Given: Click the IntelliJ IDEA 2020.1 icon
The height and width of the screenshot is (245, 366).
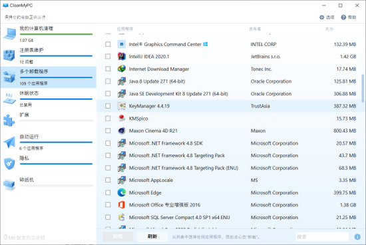Looking at the screenshot, I should coord(122,57).
